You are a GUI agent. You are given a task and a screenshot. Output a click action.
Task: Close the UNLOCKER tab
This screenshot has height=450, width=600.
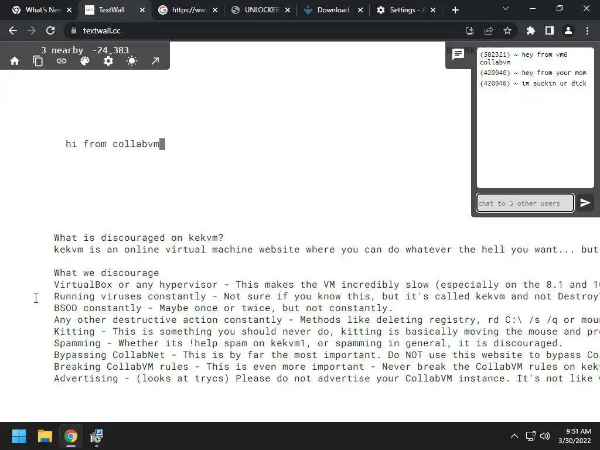[287, 10]
